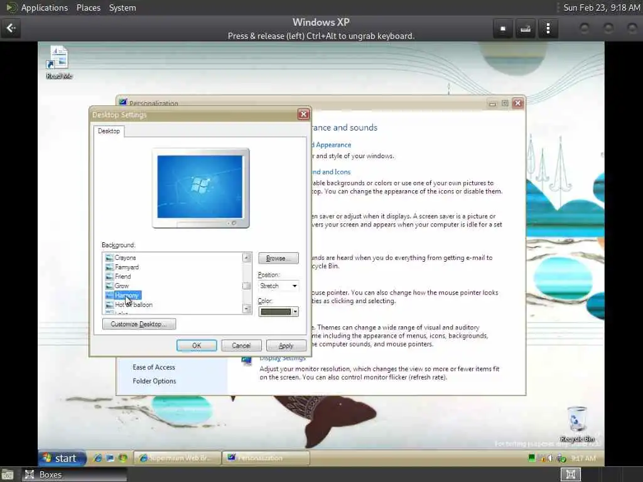The image size is (643, 482).
Task: Open the Color picker dropdown
Action: (x=278, y=312)
